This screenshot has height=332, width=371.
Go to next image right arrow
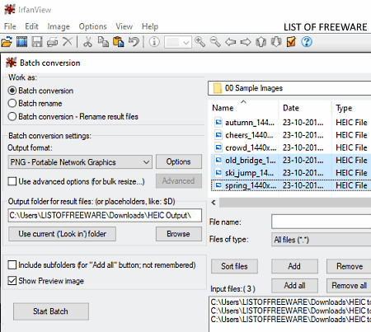point(246,42)
